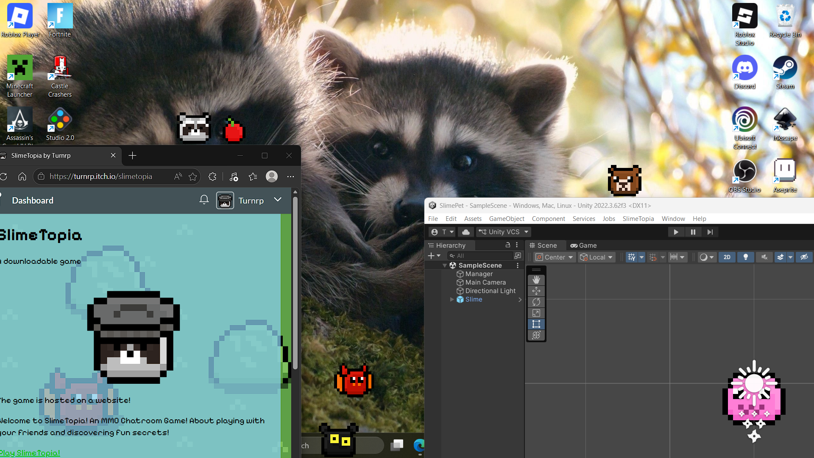Viewport: 814px width, 458px height.
Task: Click the Unity Pause button
Action: pos(693,232)
